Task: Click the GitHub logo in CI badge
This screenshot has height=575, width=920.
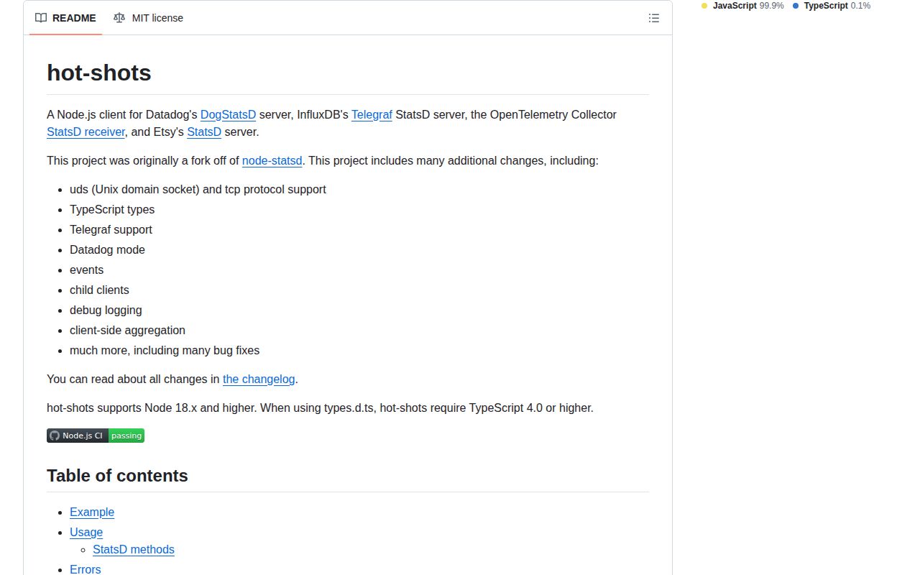Action: coord(55,436)
